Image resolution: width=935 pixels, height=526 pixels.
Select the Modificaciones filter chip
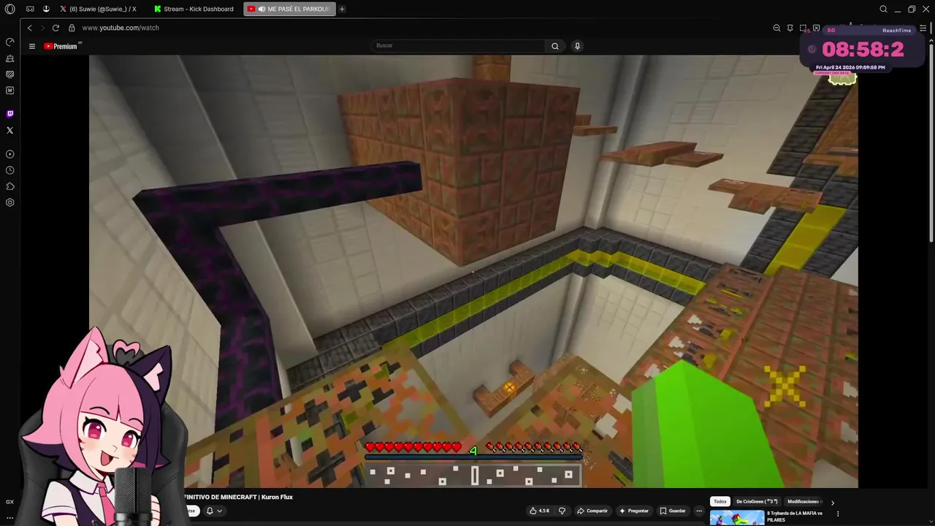pos(804,502)
